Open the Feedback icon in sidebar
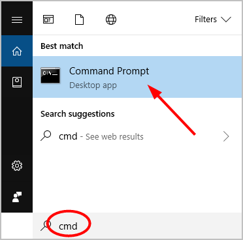The width and height of the screenshot is (243, 240). [17, 197]
